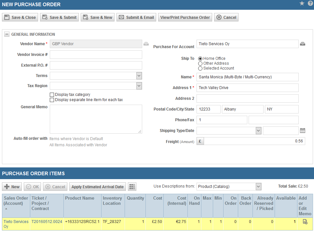Click the Vendor Invoice # input field
This screenshot has width=314, height=236.
click(96, 55)
